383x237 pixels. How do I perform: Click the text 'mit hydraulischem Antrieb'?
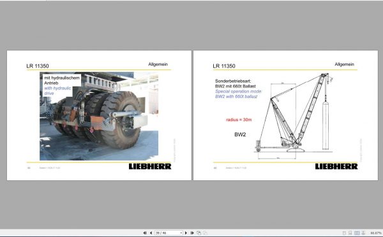pos(62,80)
